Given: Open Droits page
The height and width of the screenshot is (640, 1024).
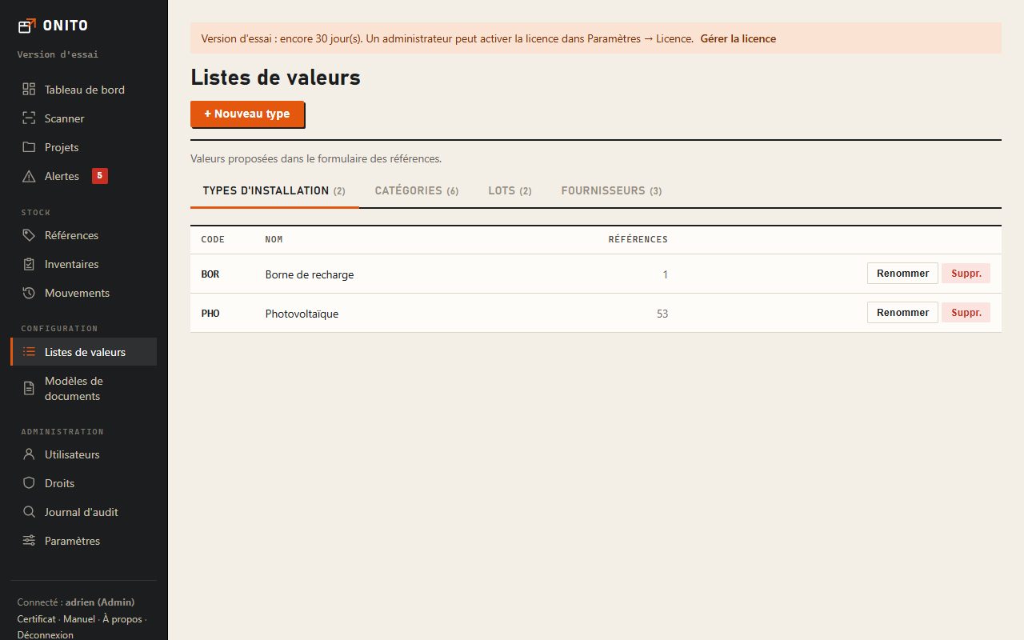Looking at the screenshot, I should pos(84,483).
